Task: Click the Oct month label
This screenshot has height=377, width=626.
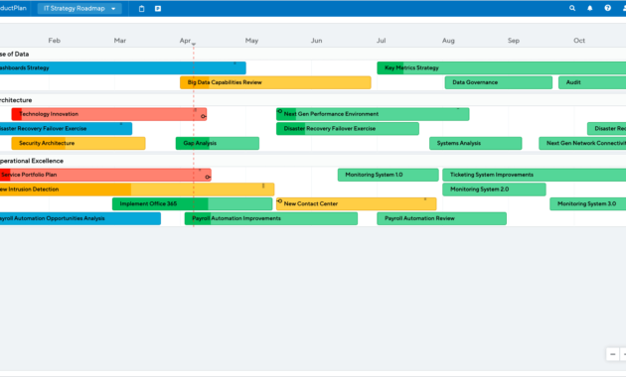Action: (579, 41)
